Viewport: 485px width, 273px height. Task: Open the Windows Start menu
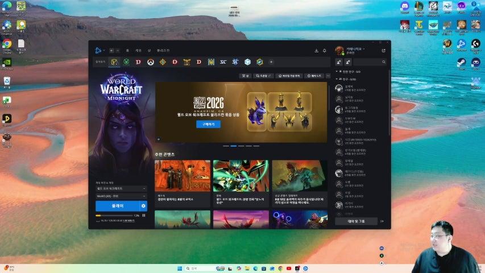(180, 268)
